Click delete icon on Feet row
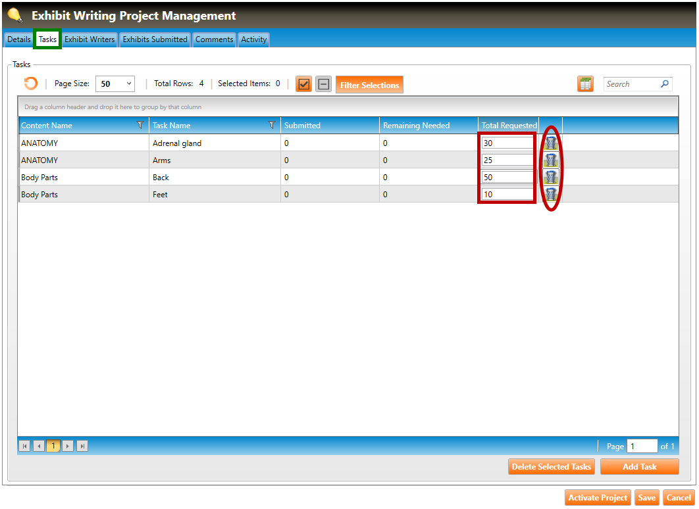Image resolution: width=699 pixels, height=509 pixels. pos(551,194)
